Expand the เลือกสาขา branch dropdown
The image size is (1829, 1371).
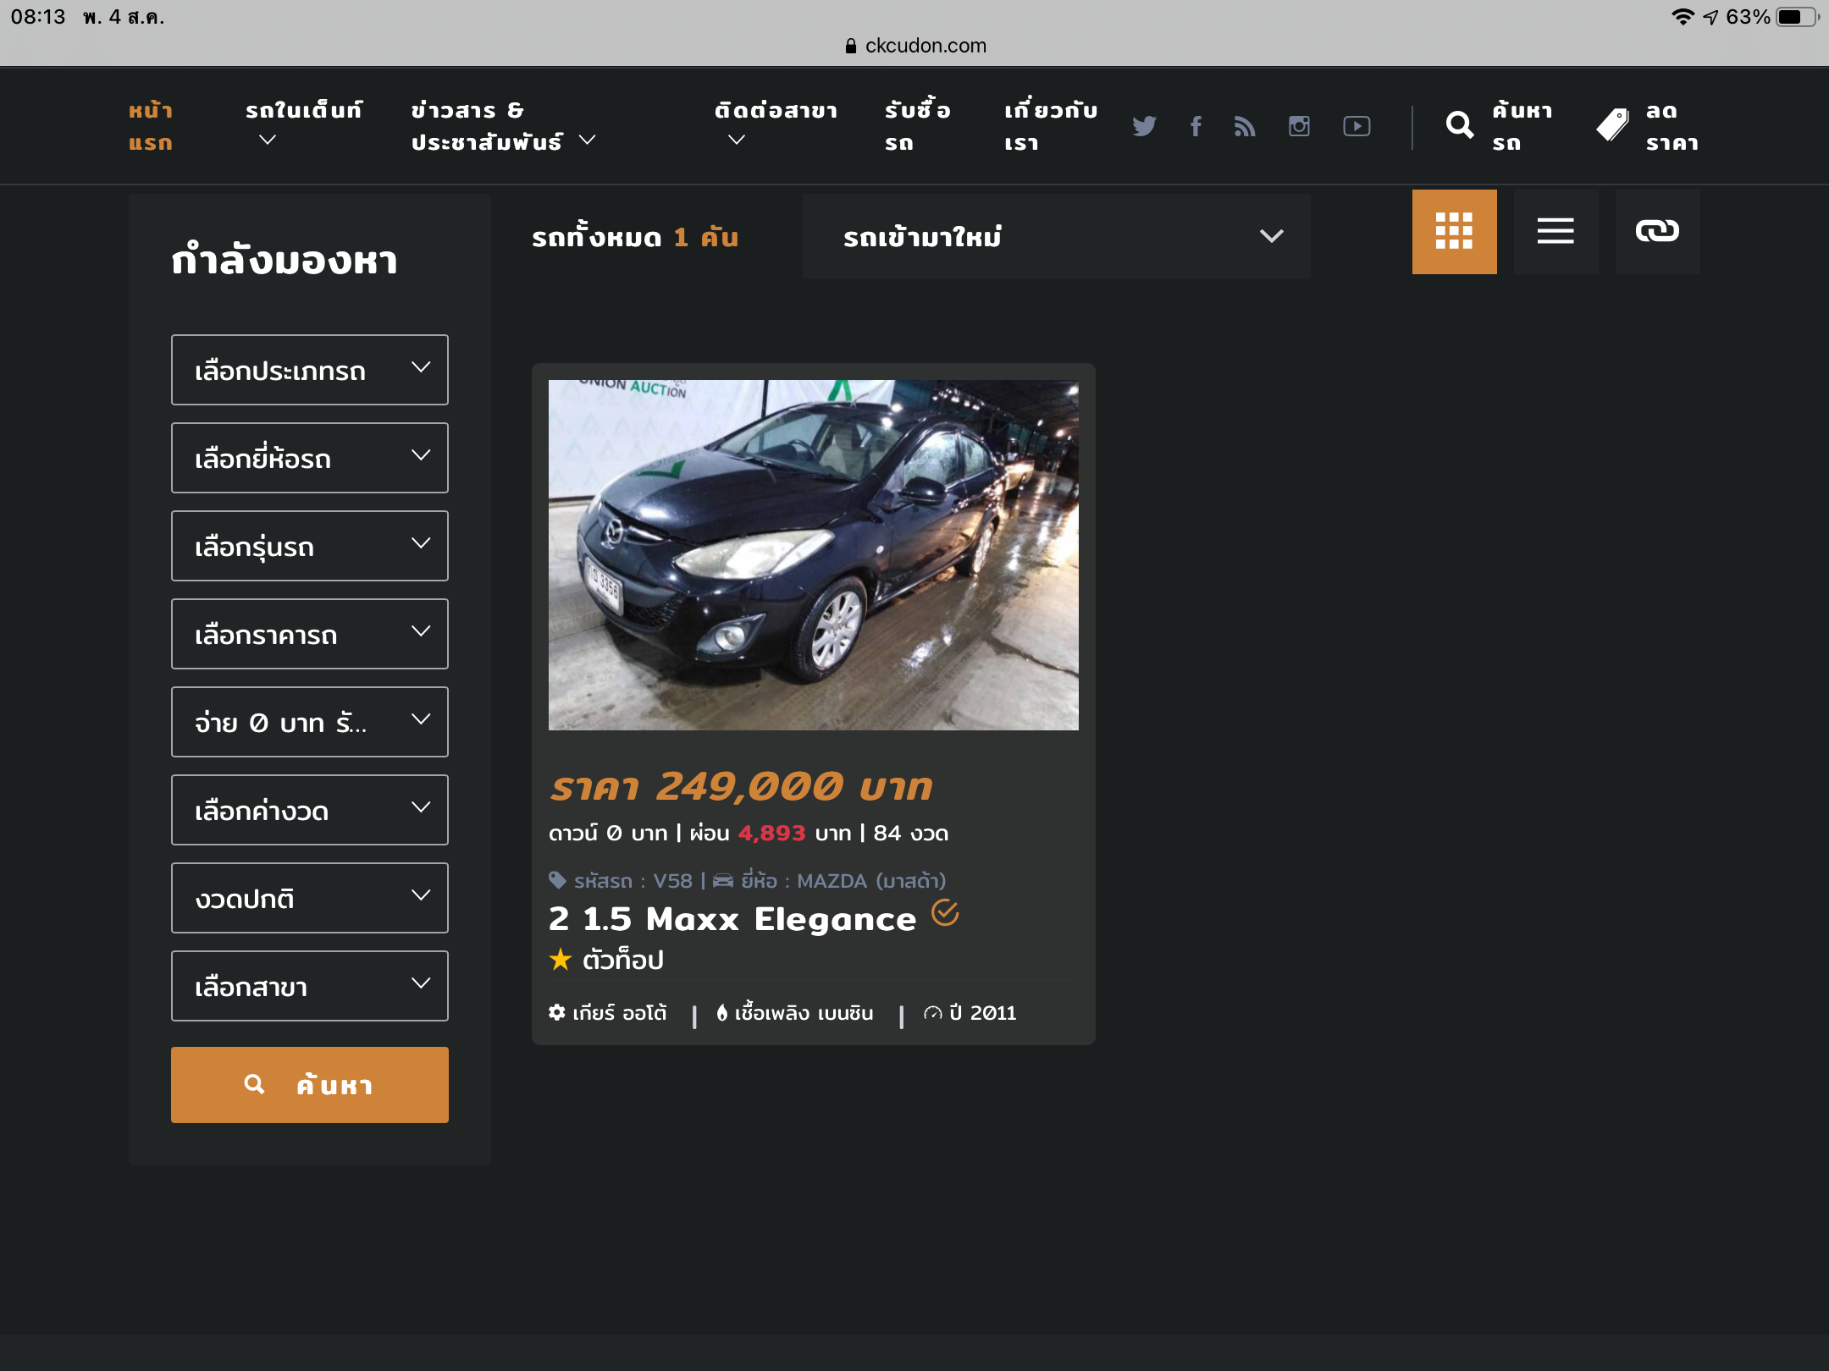click(309, 986)
